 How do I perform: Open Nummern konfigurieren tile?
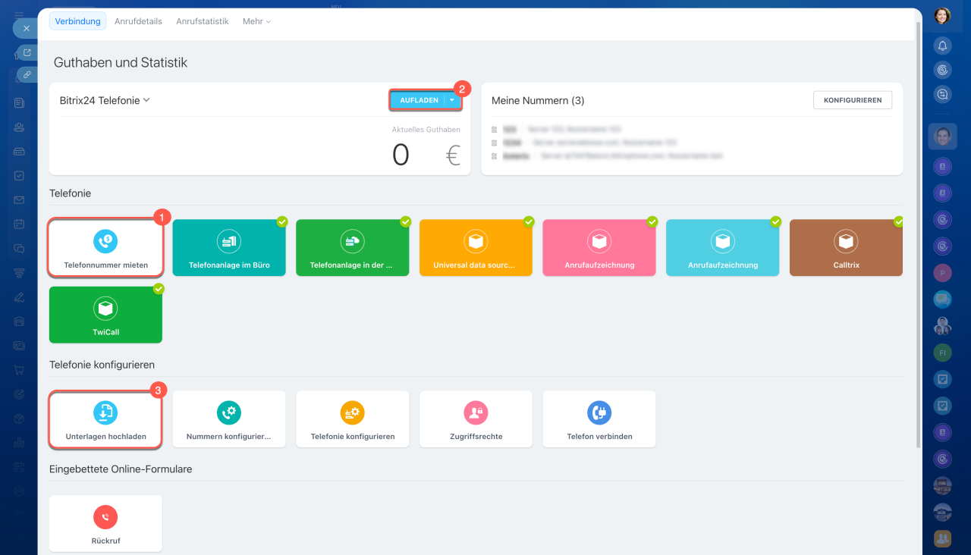point(228,419)
